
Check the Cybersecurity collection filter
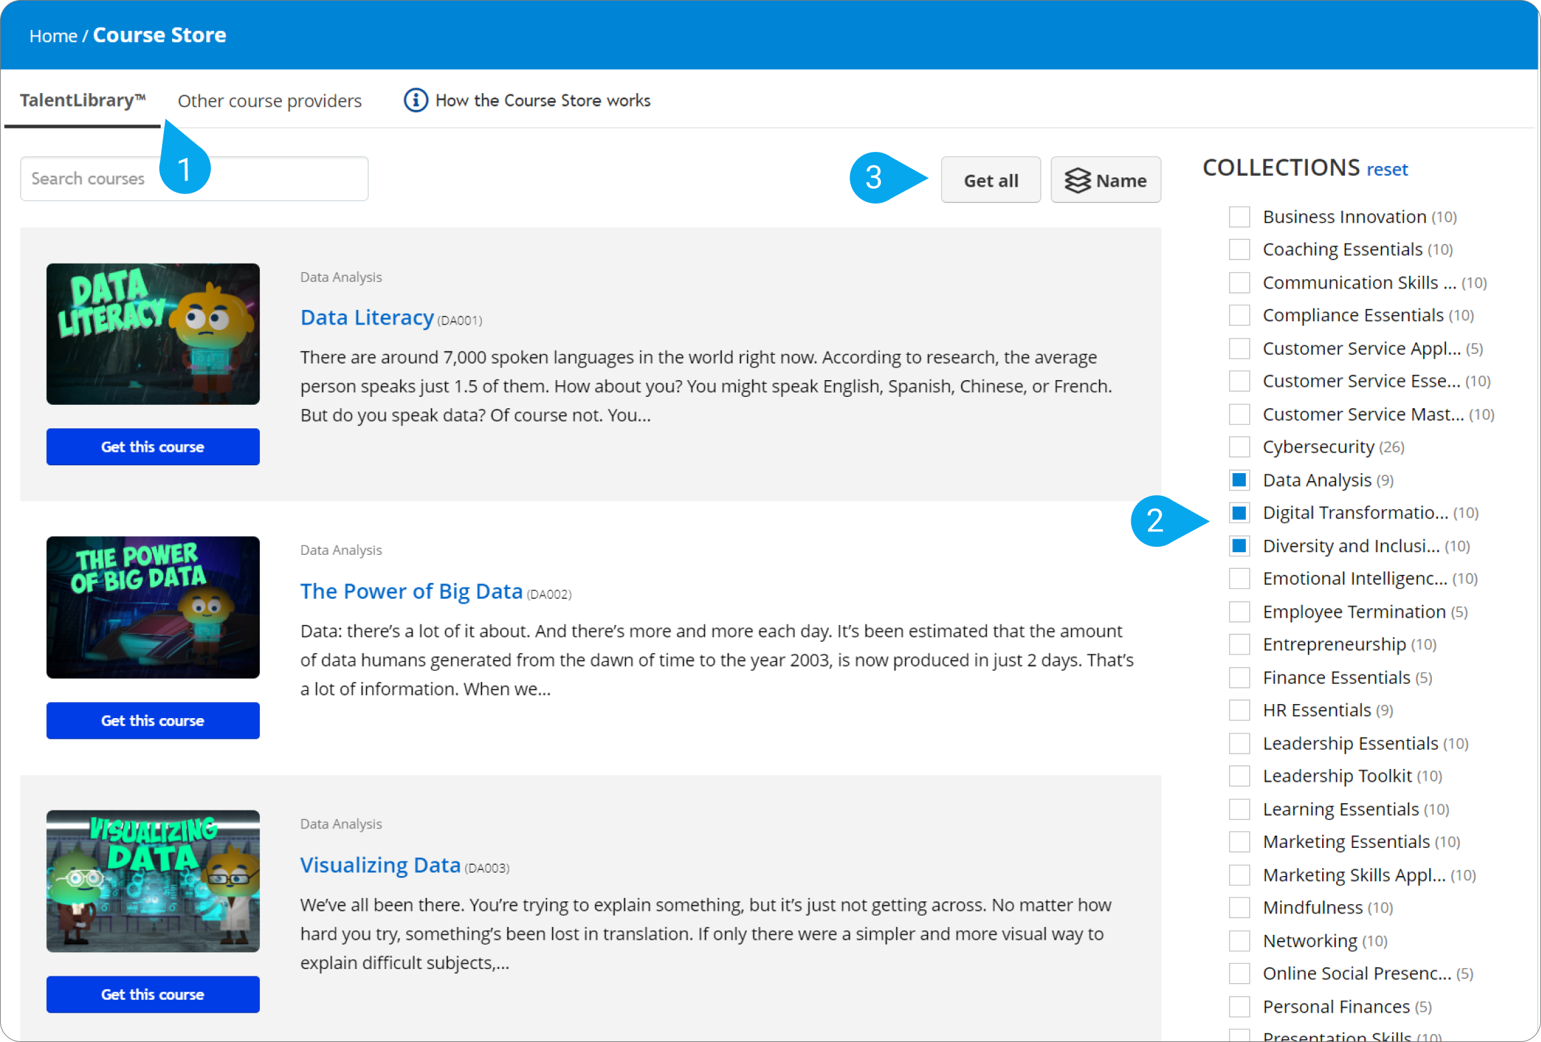[x=1238, y=446]
